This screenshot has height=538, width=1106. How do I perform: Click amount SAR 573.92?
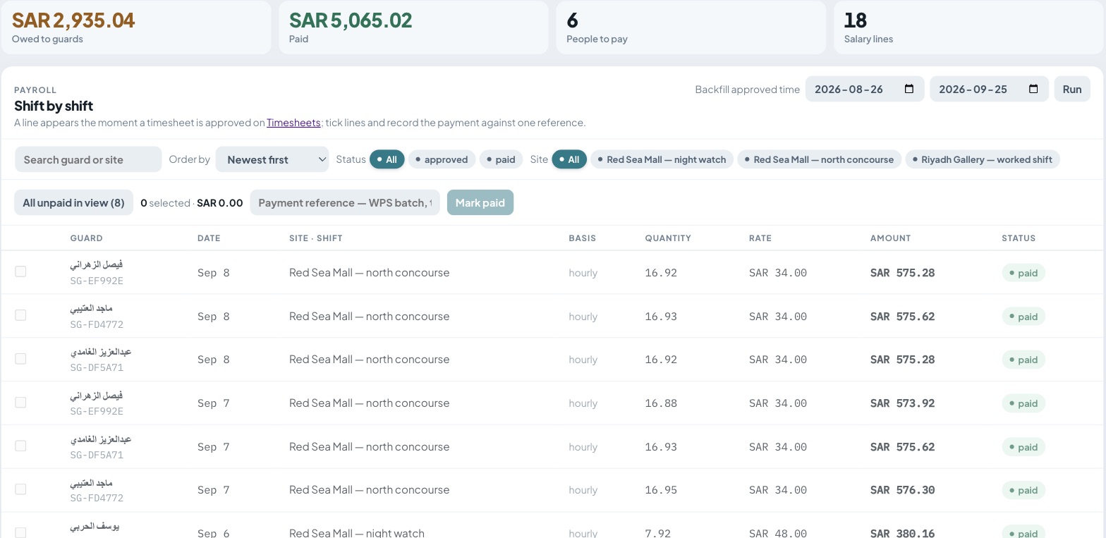(x=902, y=403)
